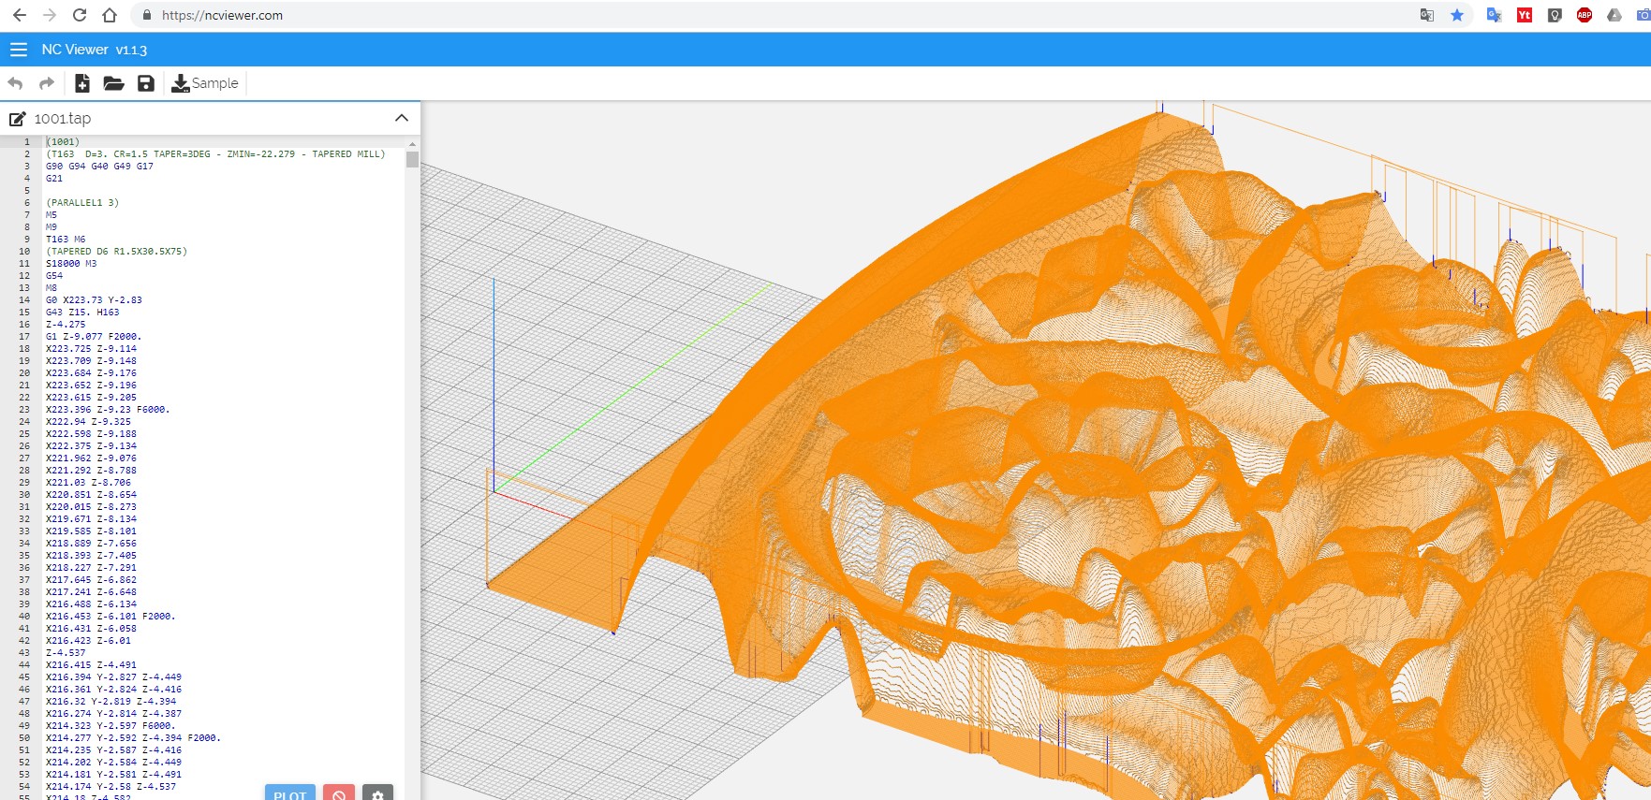
Task: Open the Adblock Plus extension icon
Action: [x=1585, y=15]
